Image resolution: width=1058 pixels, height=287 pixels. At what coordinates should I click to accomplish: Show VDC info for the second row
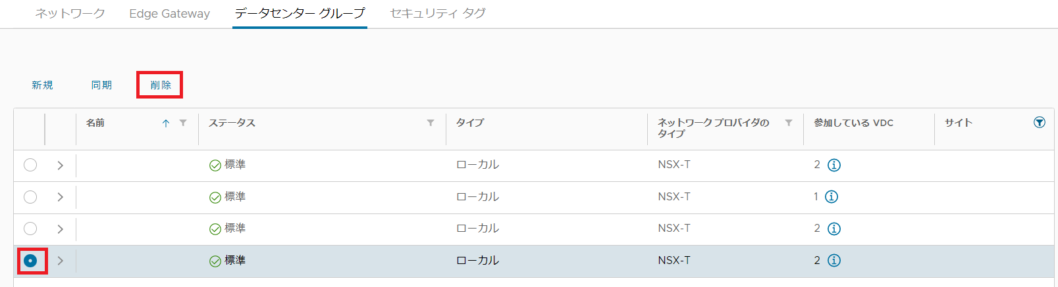coord(832,196)
